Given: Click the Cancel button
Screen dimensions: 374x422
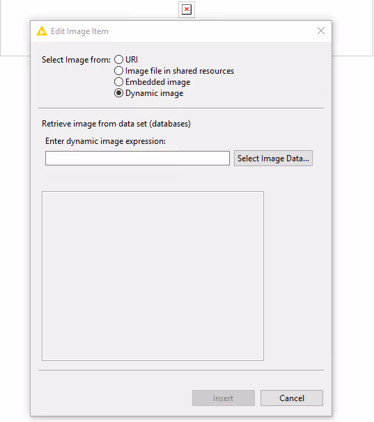Looking at the screenshot, I should coord(292,398).
